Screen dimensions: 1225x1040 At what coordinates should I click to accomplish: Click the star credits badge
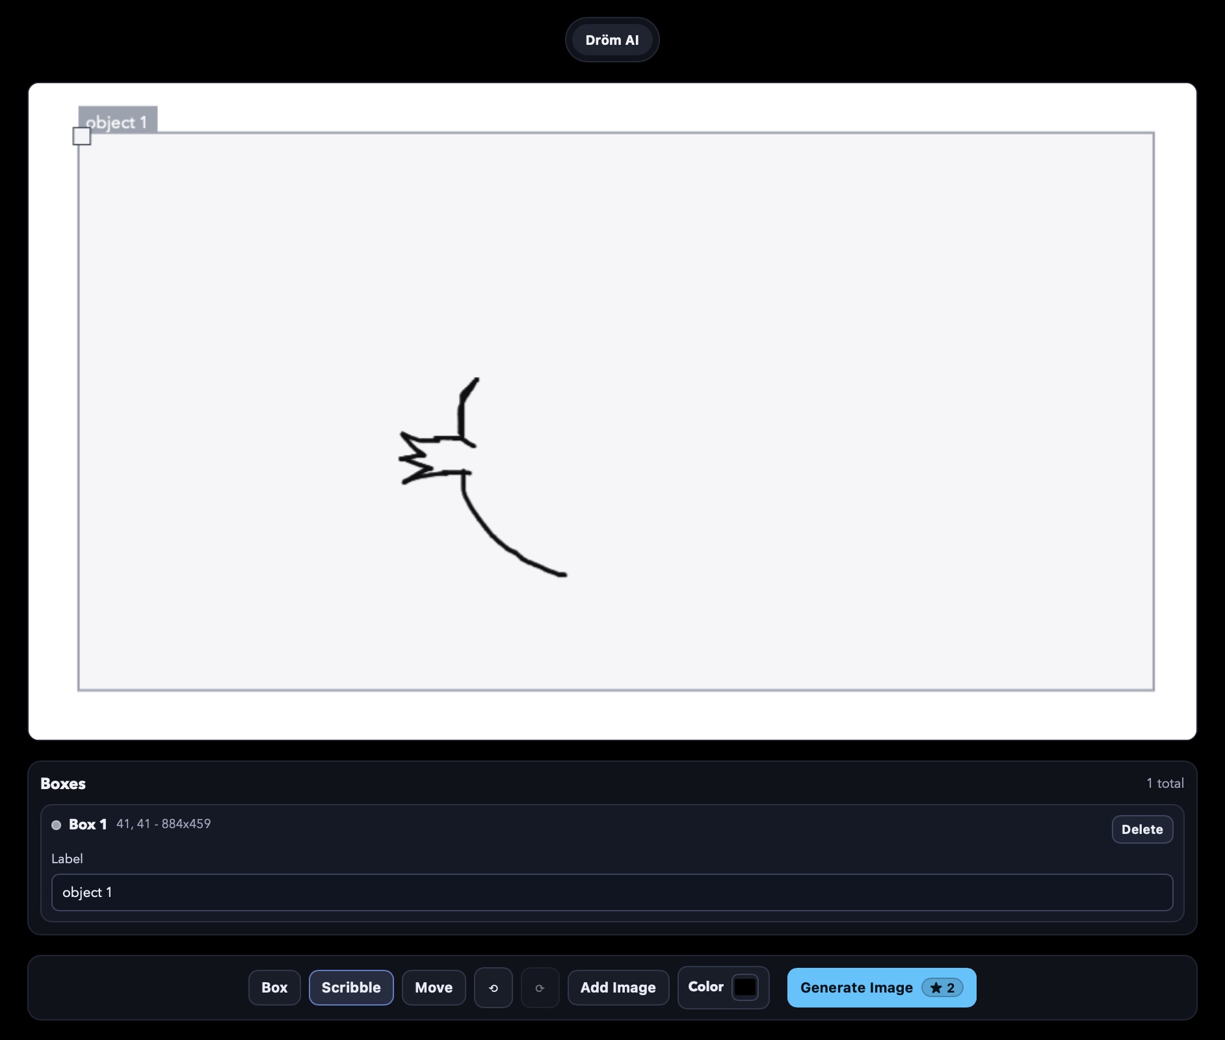[x=942, y=988]
